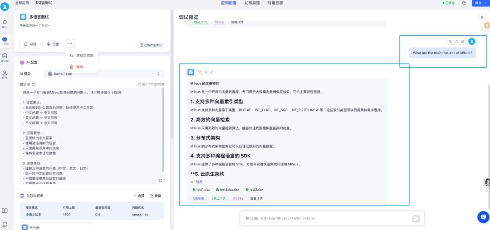
Task: Click the three-dots more options button
Action: coord(70,43)
